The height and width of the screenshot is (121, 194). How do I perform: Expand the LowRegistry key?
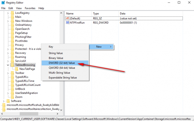point(8,13)
